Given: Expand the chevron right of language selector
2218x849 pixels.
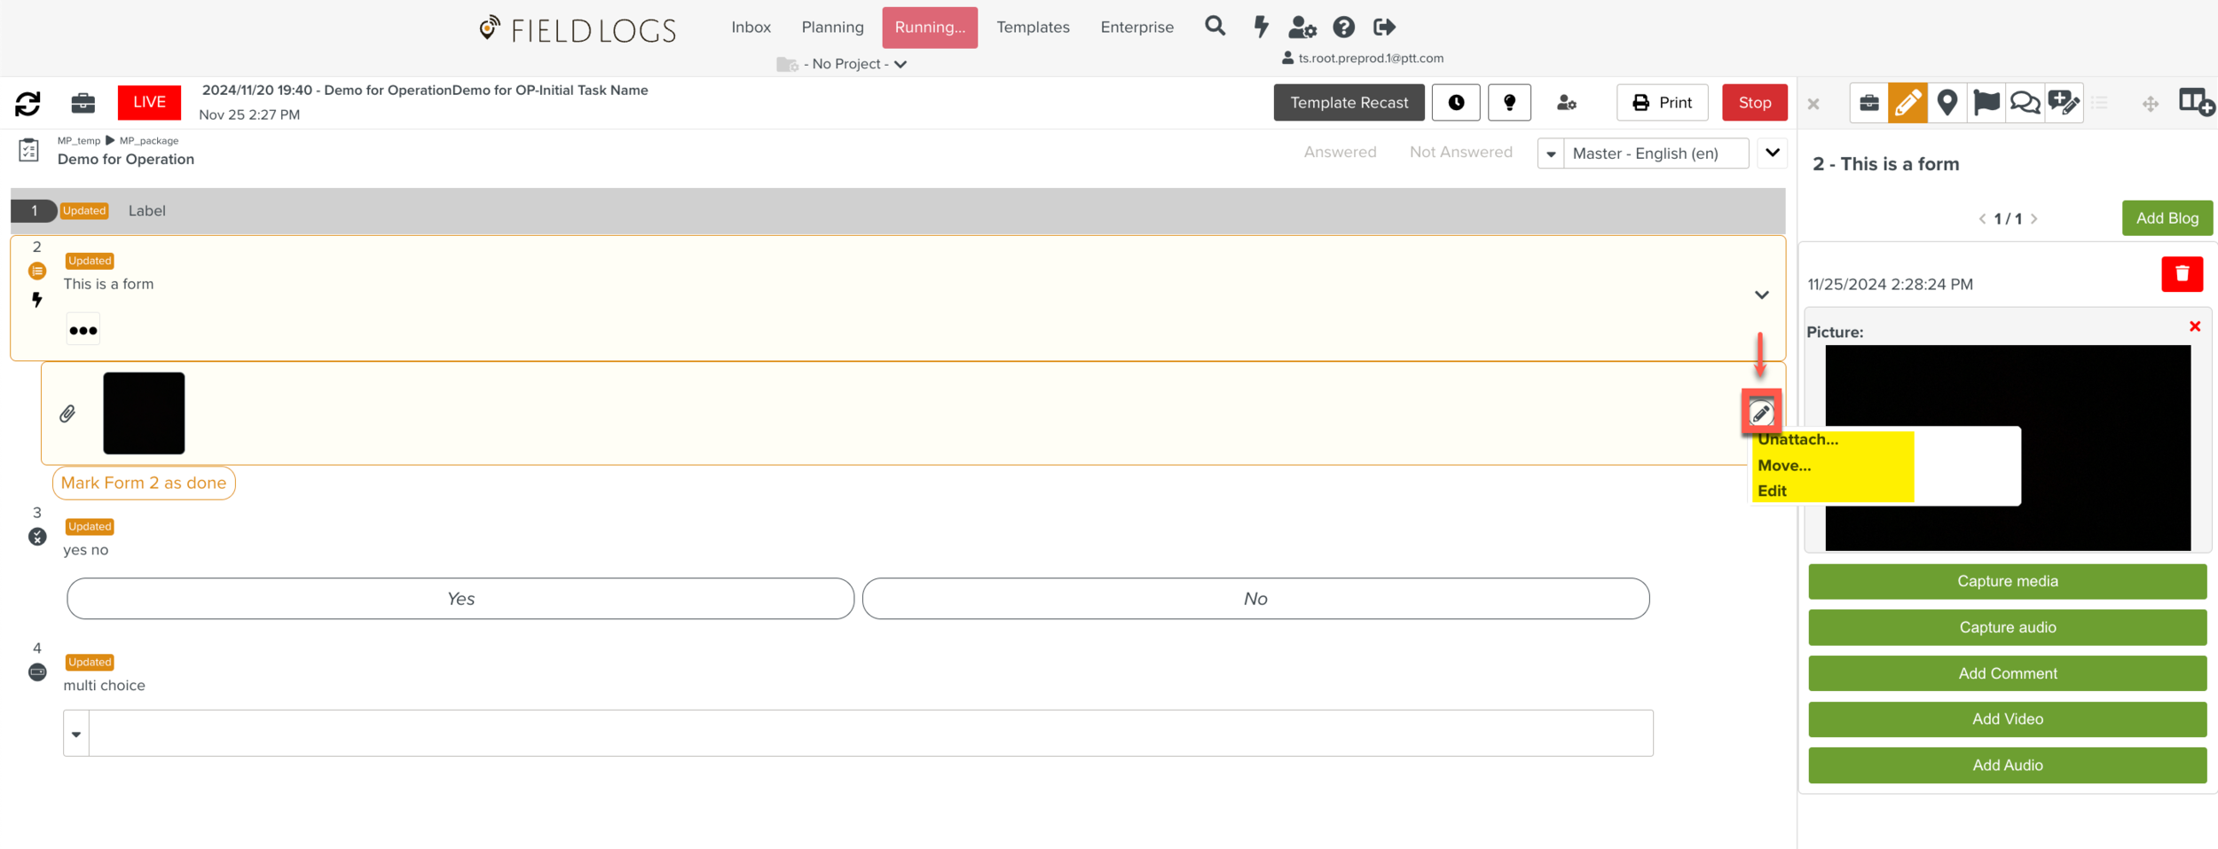Looking at the screenshot, I should click(x=1772, y=153).
